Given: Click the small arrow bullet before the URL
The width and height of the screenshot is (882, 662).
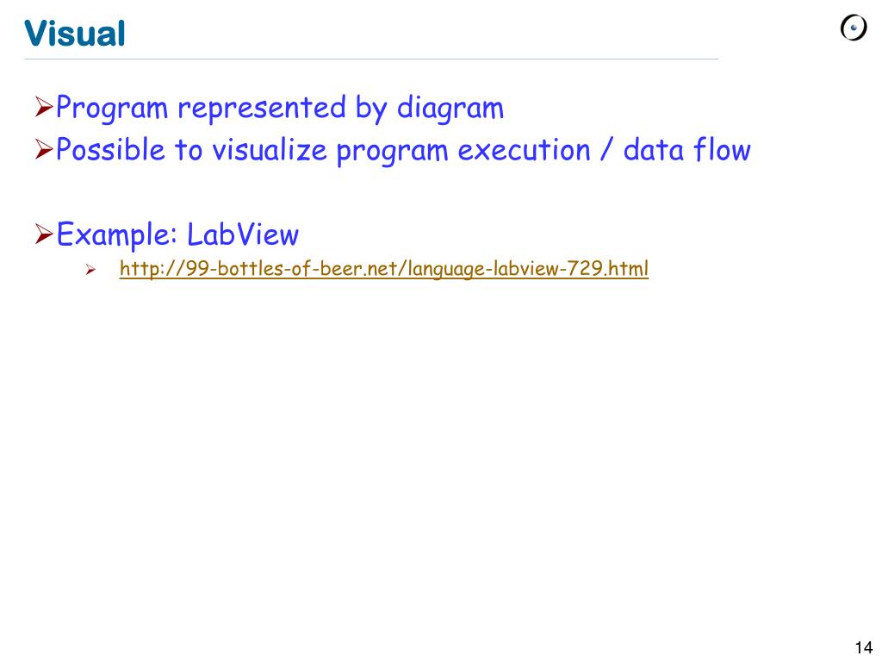Looking at the screenshot, I should [x=90, y=270].
